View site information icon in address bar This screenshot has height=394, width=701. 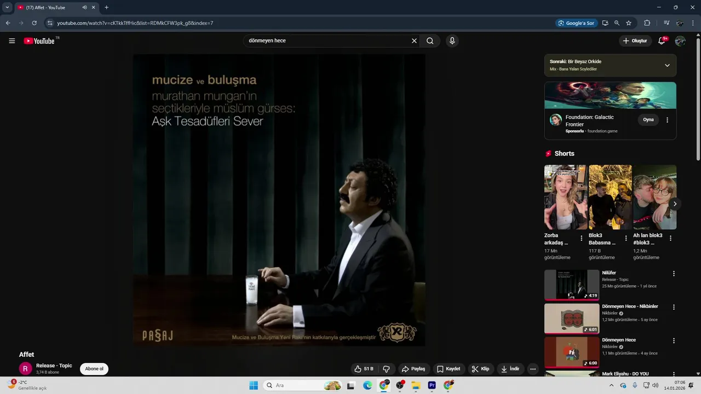point(49,23)
